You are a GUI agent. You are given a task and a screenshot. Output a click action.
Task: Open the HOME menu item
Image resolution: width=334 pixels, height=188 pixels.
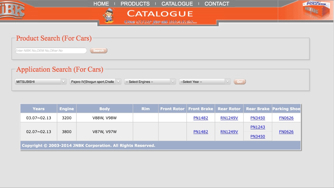pyautogui.click(x=101, y=4)
